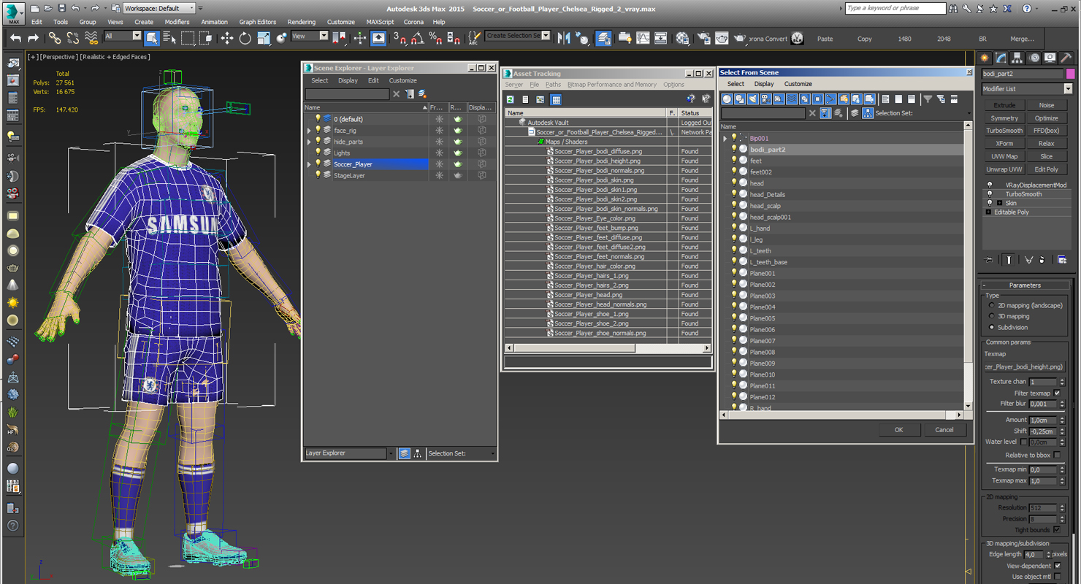
Task: Toggle visibility bulb of VRayDisplacementMod modifier
Action: tap(990, 185)
